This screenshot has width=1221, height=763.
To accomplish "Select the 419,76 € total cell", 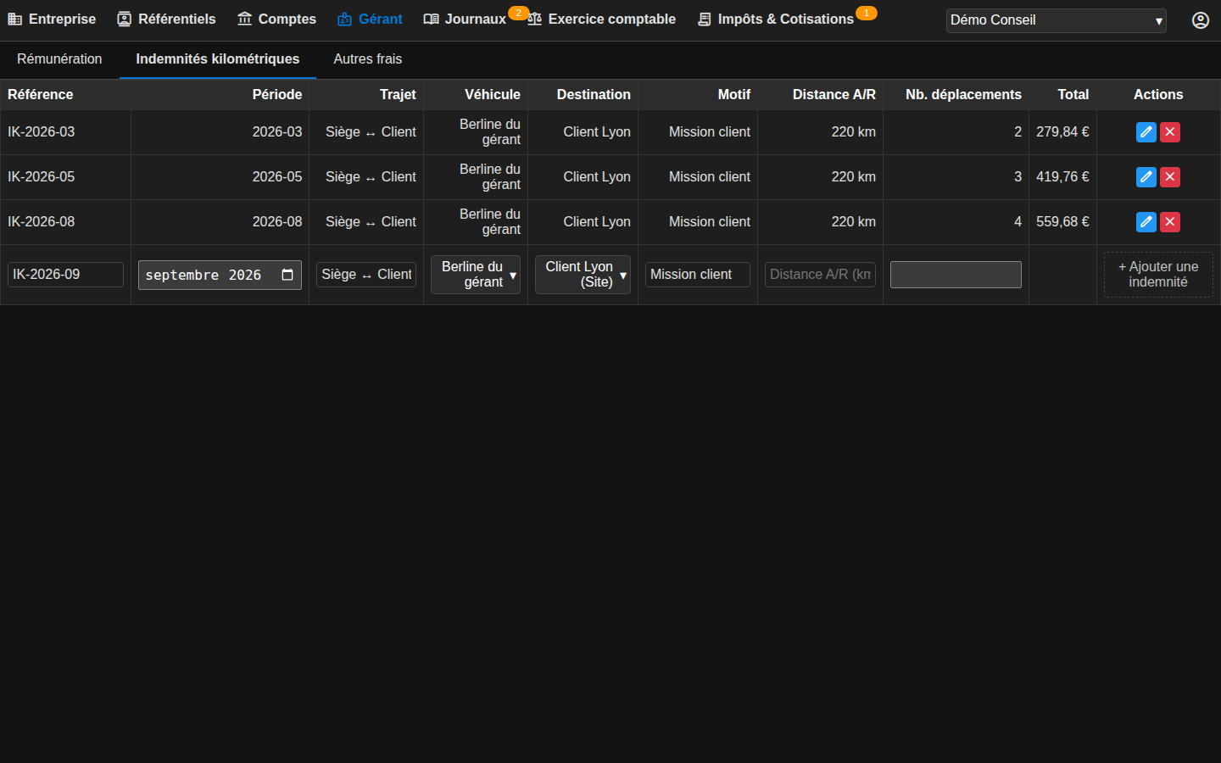I will 1063,177.
